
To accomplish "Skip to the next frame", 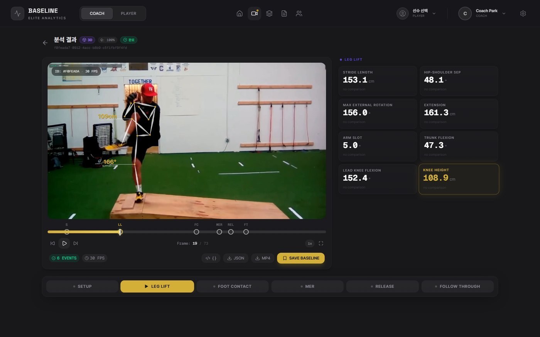I will pos(76,243).
